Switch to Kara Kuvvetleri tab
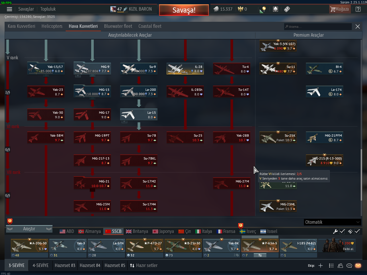 [x=22, y=26]
